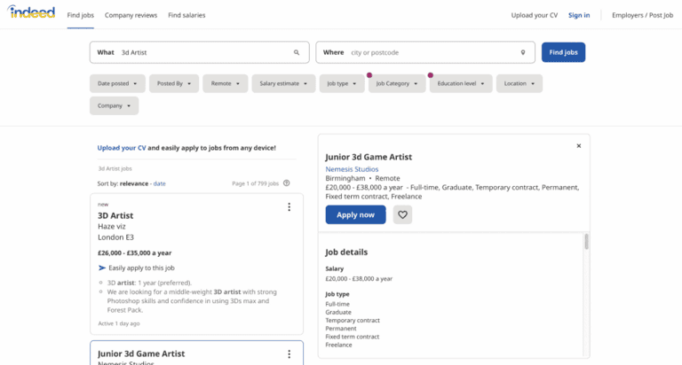Click the search magnifier in What field
Viewport: 682px width, 365px height.
click(297, 52)
